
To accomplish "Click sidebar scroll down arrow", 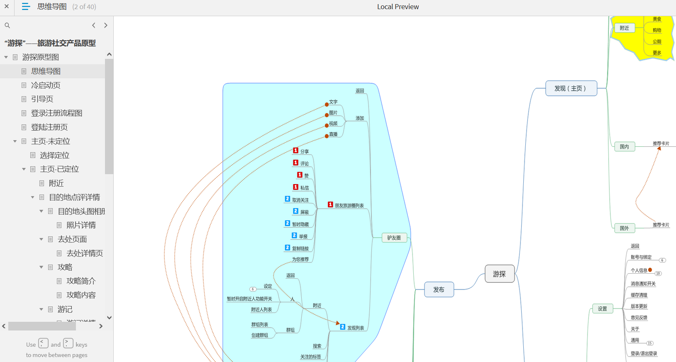I will click(109, 318).
